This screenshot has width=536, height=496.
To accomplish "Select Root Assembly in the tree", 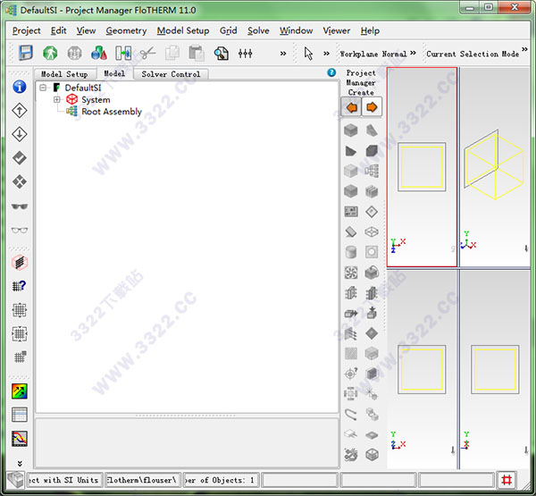I will click(112, 112).
